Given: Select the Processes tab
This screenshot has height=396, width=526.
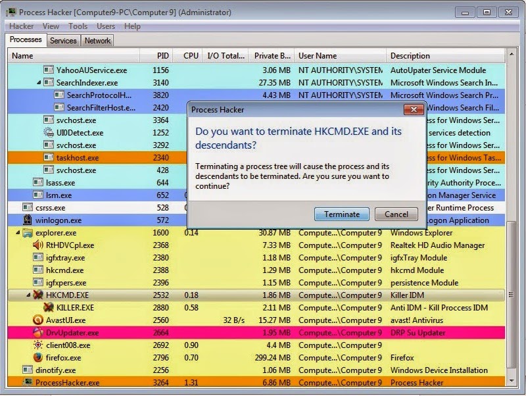Looking at the screenshot, I should (26, 39).
